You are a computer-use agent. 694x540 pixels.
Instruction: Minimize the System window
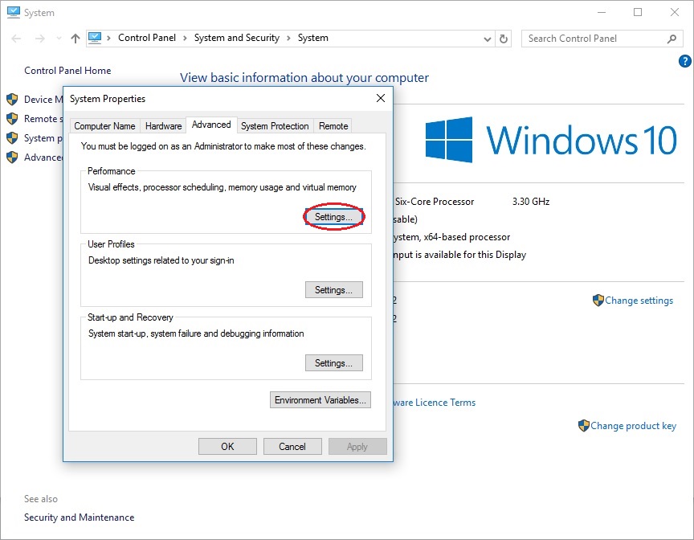(602, 12)
